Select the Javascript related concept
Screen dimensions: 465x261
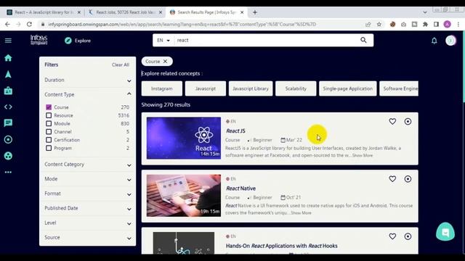point(205,88)
